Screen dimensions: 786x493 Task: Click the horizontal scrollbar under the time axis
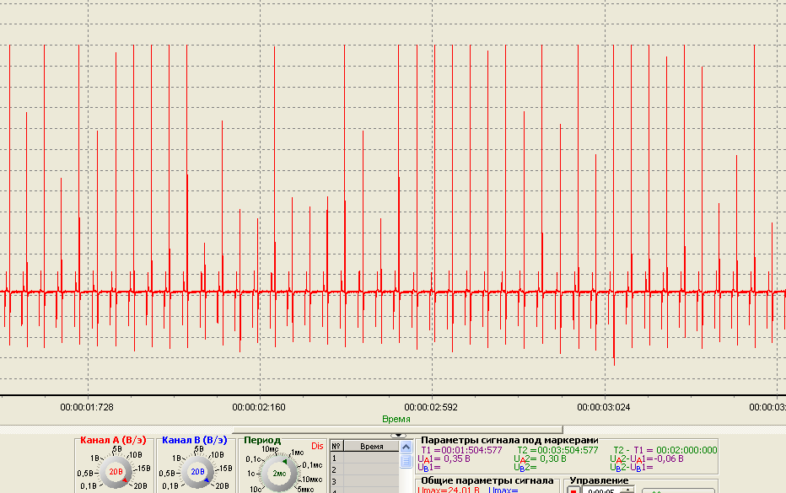(x=397, y=429)
